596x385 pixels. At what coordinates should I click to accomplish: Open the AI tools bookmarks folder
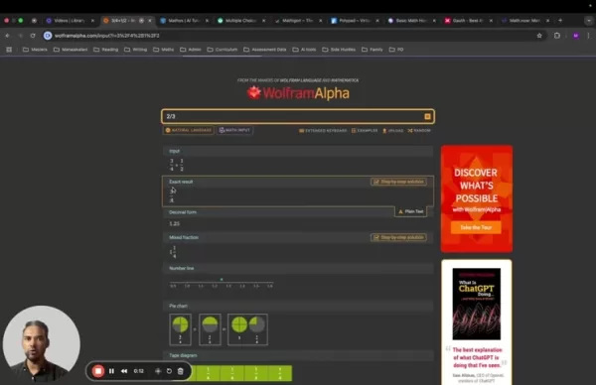pyautogui.click(x=304, y=50)
